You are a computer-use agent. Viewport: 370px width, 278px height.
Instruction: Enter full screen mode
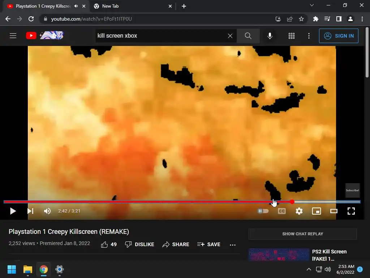351,211
